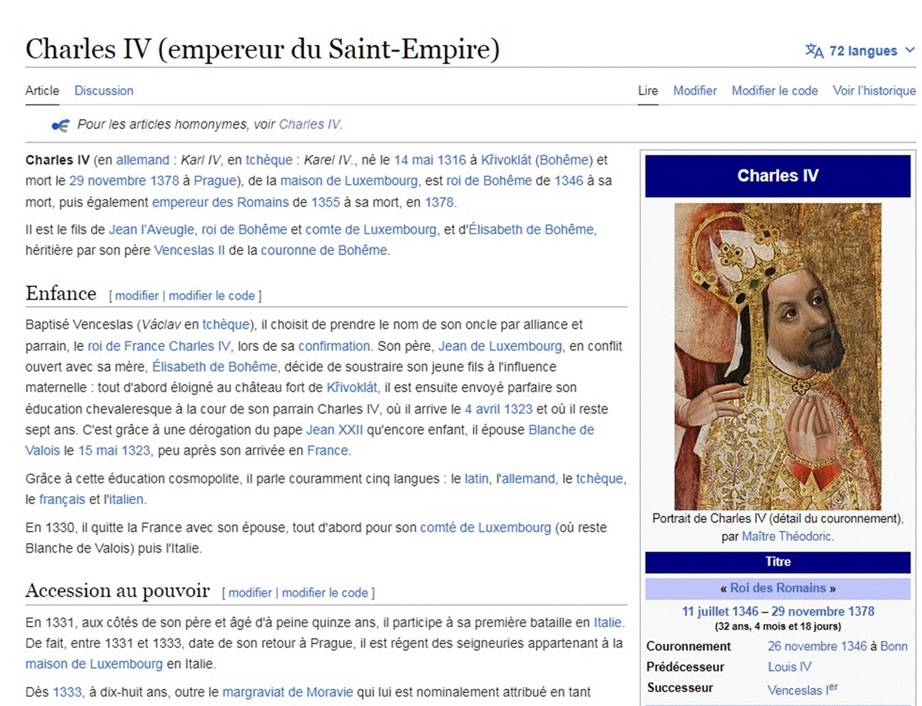The height and width of the screenshot is (706, 922).
Task: Click the language translation icon
Action: click(x=814, y=51)
